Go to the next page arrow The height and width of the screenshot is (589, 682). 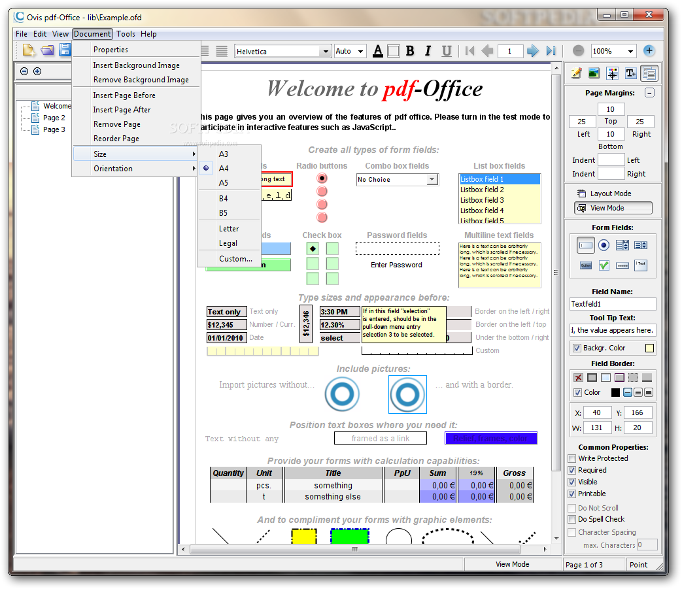pyautogui.click(x=532, y=51)
